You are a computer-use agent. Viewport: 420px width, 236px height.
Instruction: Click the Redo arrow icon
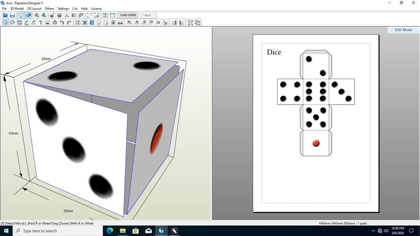click(69, 23)
